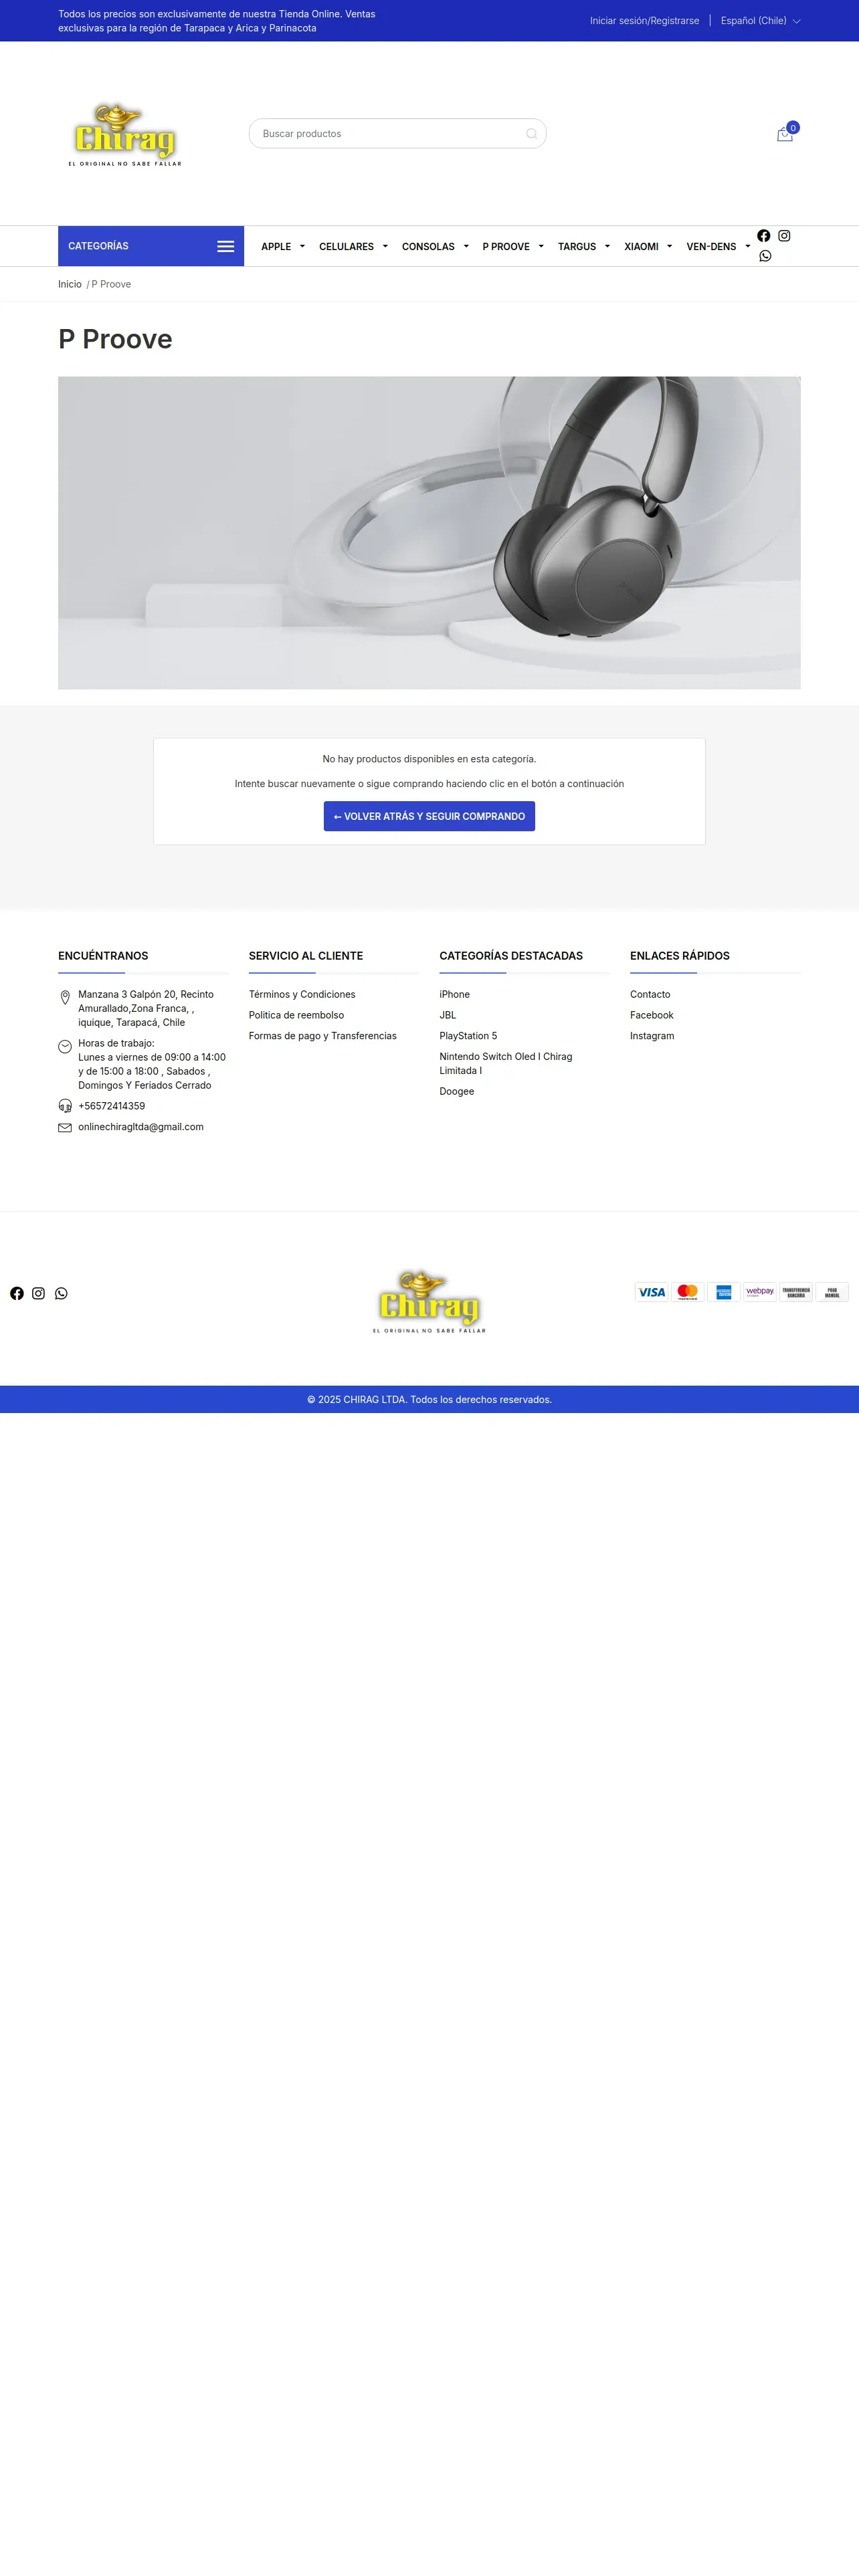Click the header Chirag logo
The width and height of the screenshot is (859, 2576).
(x=125, y=134)
